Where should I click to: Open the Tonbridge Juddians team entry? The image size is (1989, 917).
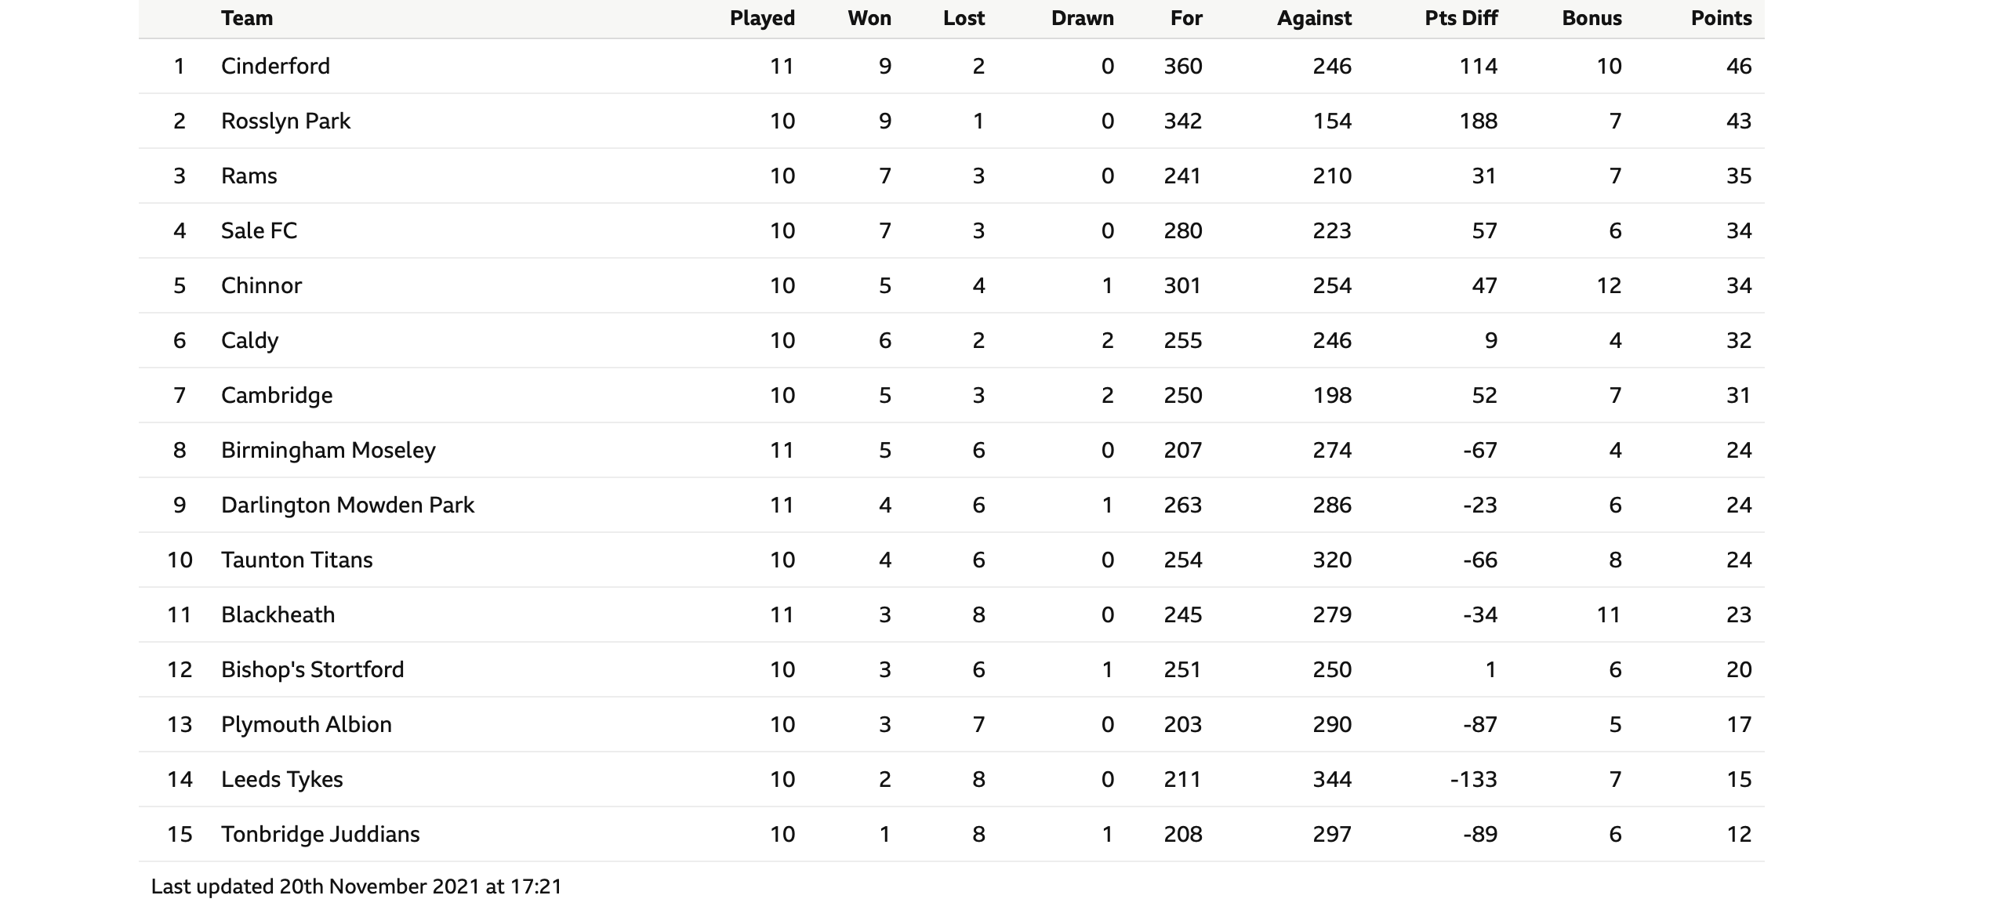320,834
